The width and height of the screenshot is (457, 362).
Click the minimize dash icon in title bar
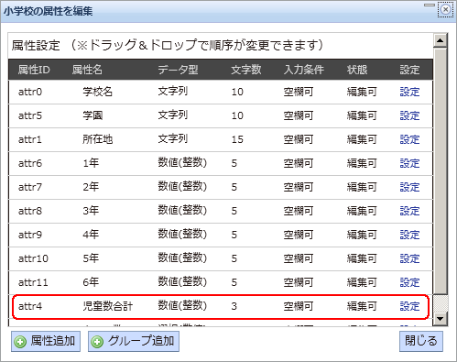point(430,5)
